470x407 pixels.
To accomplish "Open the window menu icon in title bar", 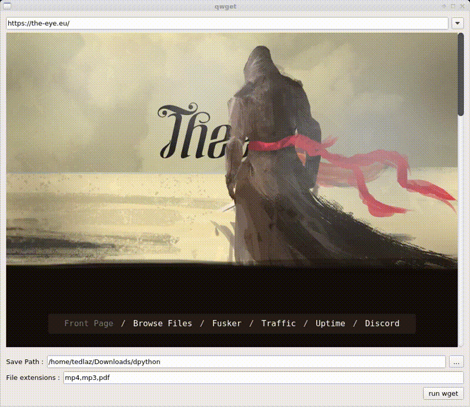I will click(6, 6).
